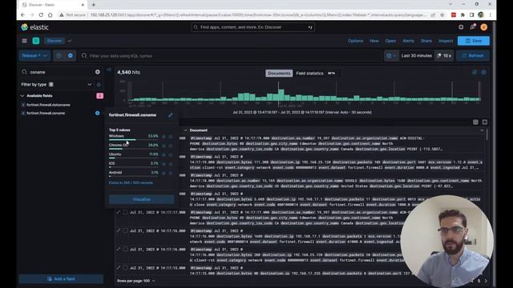Focus the Find apps global search box
This screenshot has height=288, width=513.
point(253,27)
